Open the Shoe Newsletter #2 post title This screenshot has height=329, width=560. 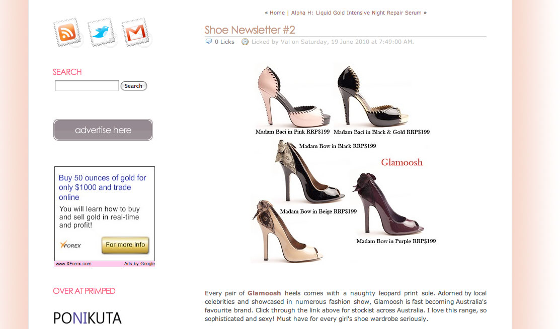point(250,30)
